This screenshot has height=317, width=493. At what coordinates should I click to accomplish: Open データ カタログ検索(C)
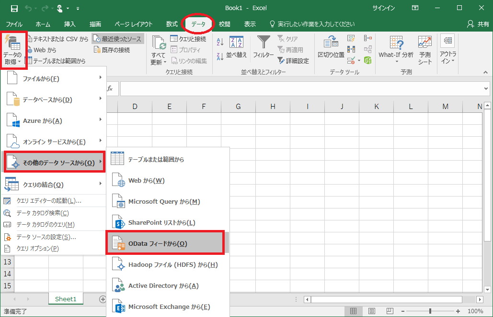(x=54, y=213)
